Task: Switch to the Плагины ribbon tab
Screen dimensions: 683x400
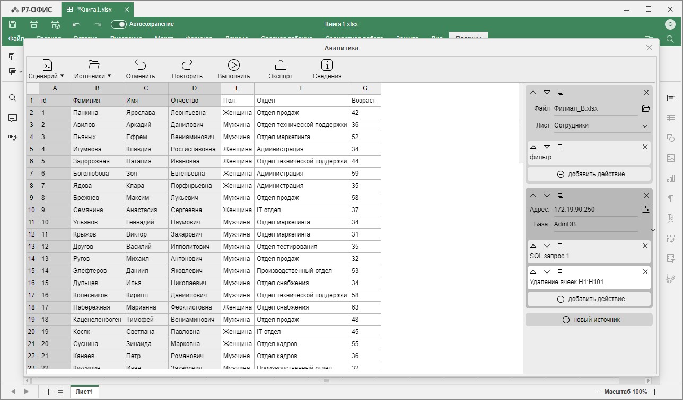Action: point(468,38)
